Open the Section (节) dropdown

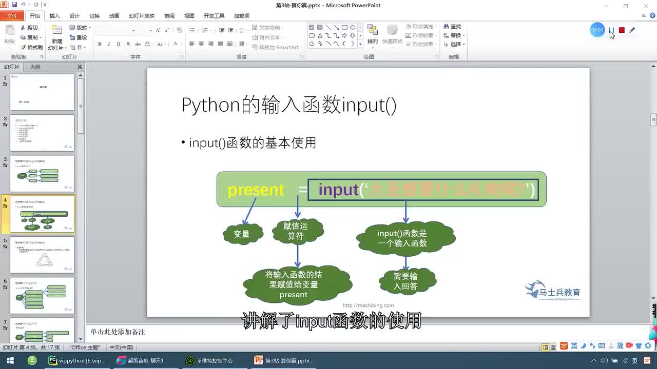(x=79, y=47)
